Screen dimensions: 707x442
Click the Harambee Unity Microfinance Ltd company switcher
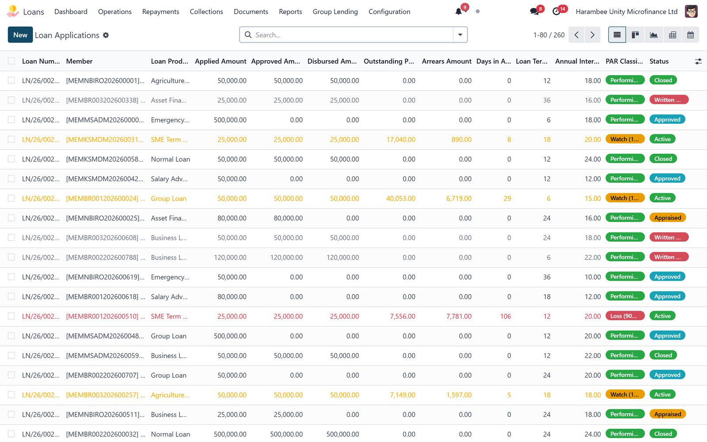point(627,11)
